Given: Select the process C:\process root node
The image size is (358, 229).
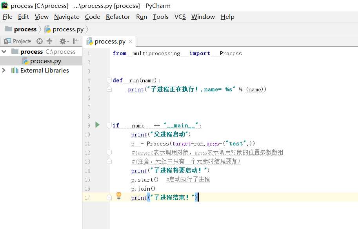Looking at the screenshot, I should 41,52.
